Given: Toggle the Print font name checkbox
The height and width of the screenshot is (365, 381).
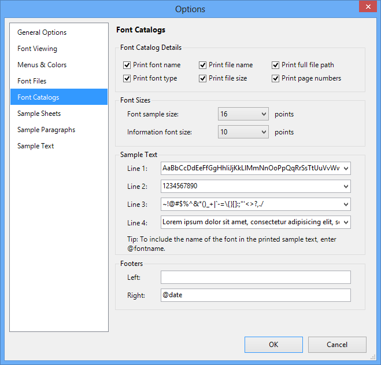Looking at the screenshot, I should [127, 65].
